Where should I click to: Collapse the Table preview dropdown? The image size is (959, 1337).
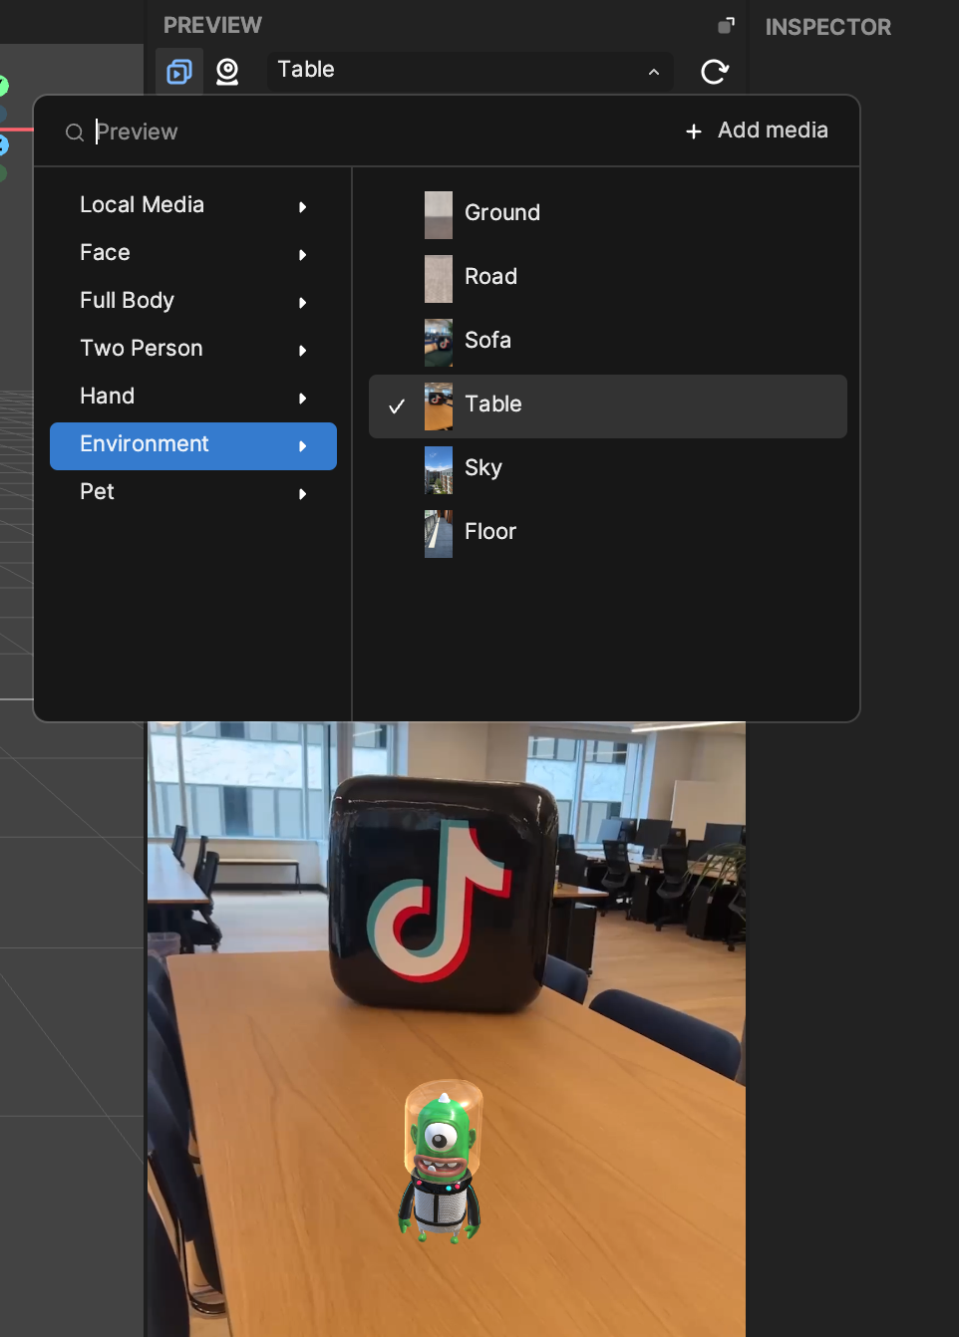(653, 72)
